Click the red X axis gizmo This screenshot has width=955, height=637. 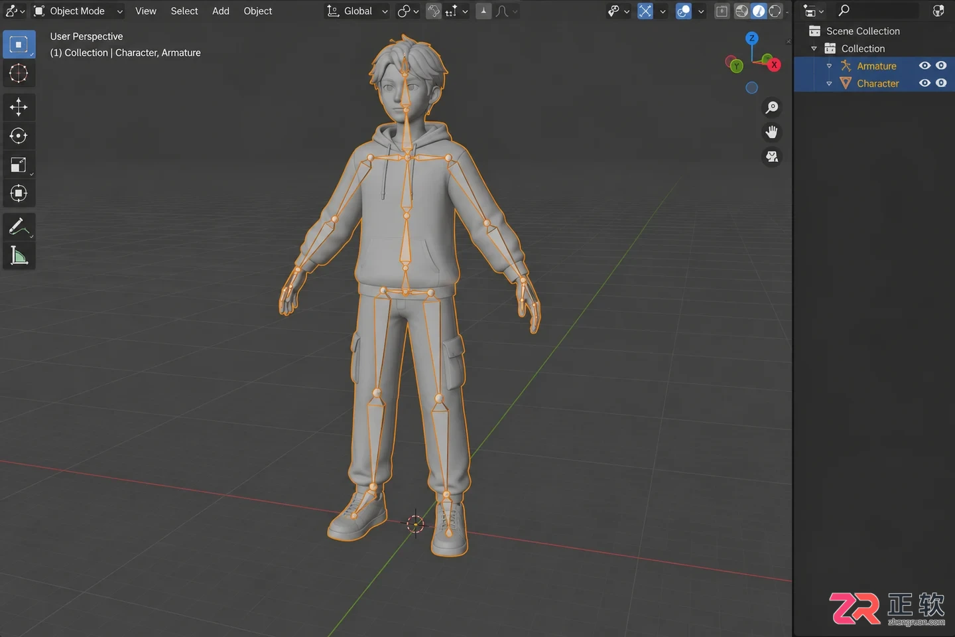coord(774,65)
